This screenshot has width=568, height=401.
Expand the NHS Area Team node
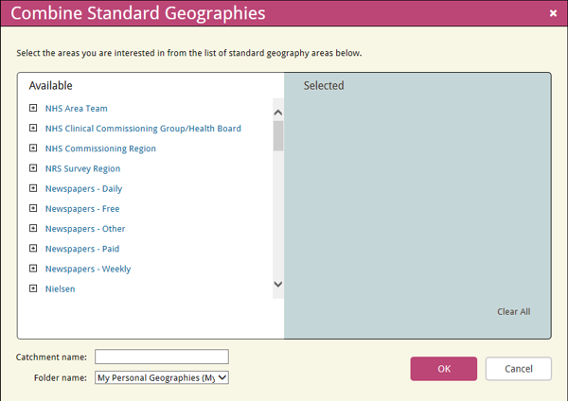tap(33, 108)
